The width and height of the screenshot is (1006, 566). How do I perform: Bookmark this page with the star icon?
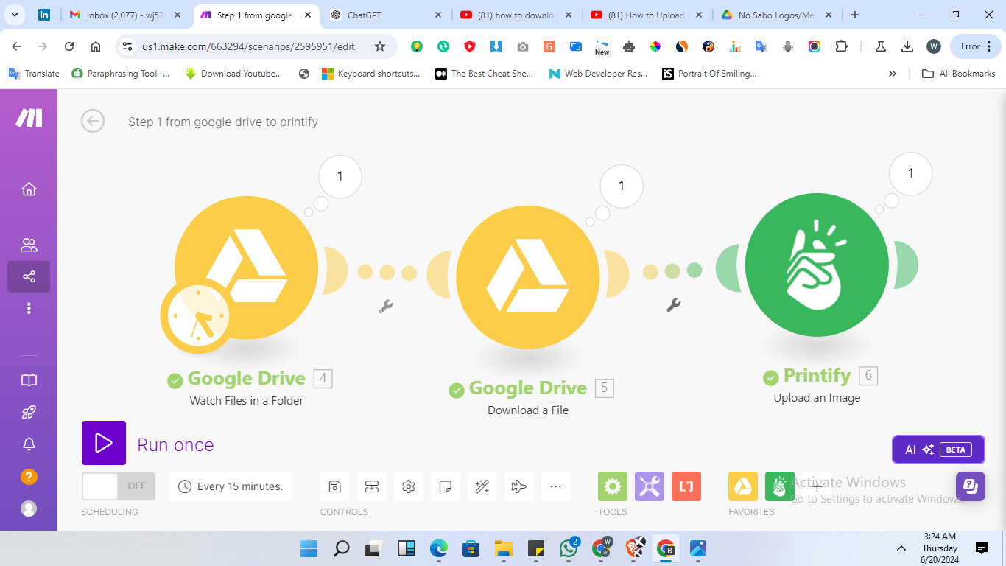coord(380,46)
